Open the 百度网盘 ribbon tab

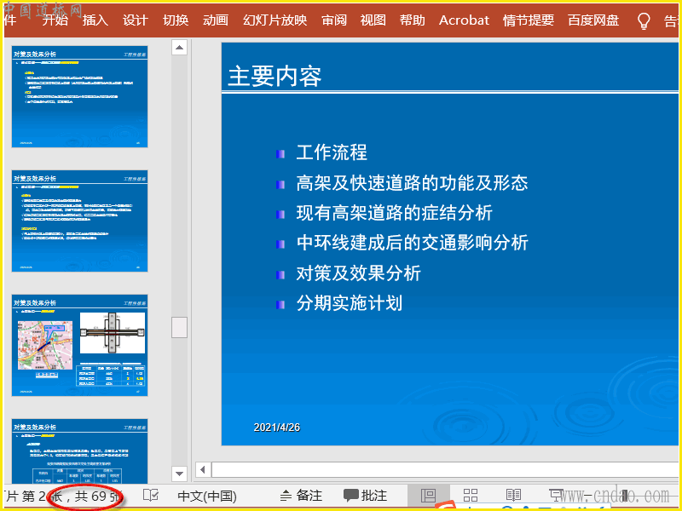pyautogui.click(x=593, y=20)
